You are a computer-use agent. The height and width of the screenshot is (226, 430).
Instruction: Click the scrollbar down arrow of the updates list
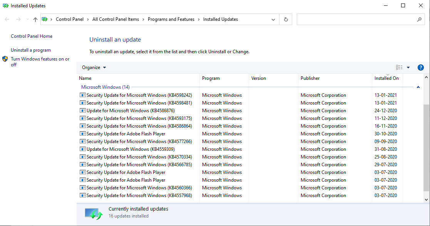[x=426, y=200]
